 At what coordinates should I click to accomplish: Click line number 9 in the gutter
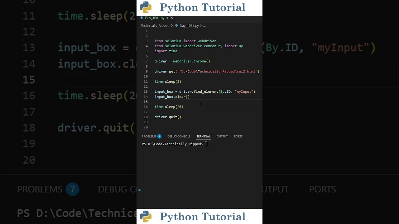point(147,72)
